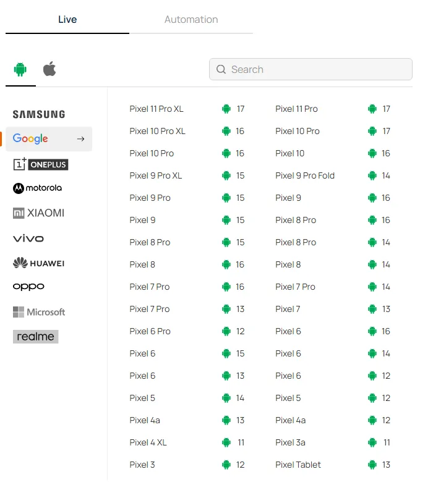433x485 pixels.
Task: Select Pixel 3a device
Action: pyautogui.click(x=290, y=442)
